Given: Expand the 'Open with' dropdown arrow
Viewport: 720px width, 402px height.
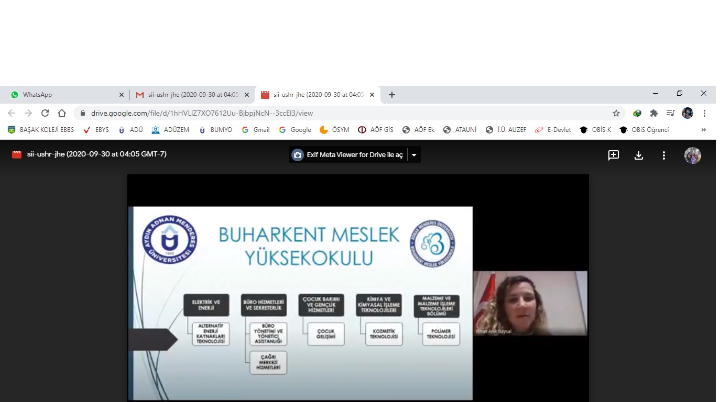Looking at the screenshot, I should (414, 155).
